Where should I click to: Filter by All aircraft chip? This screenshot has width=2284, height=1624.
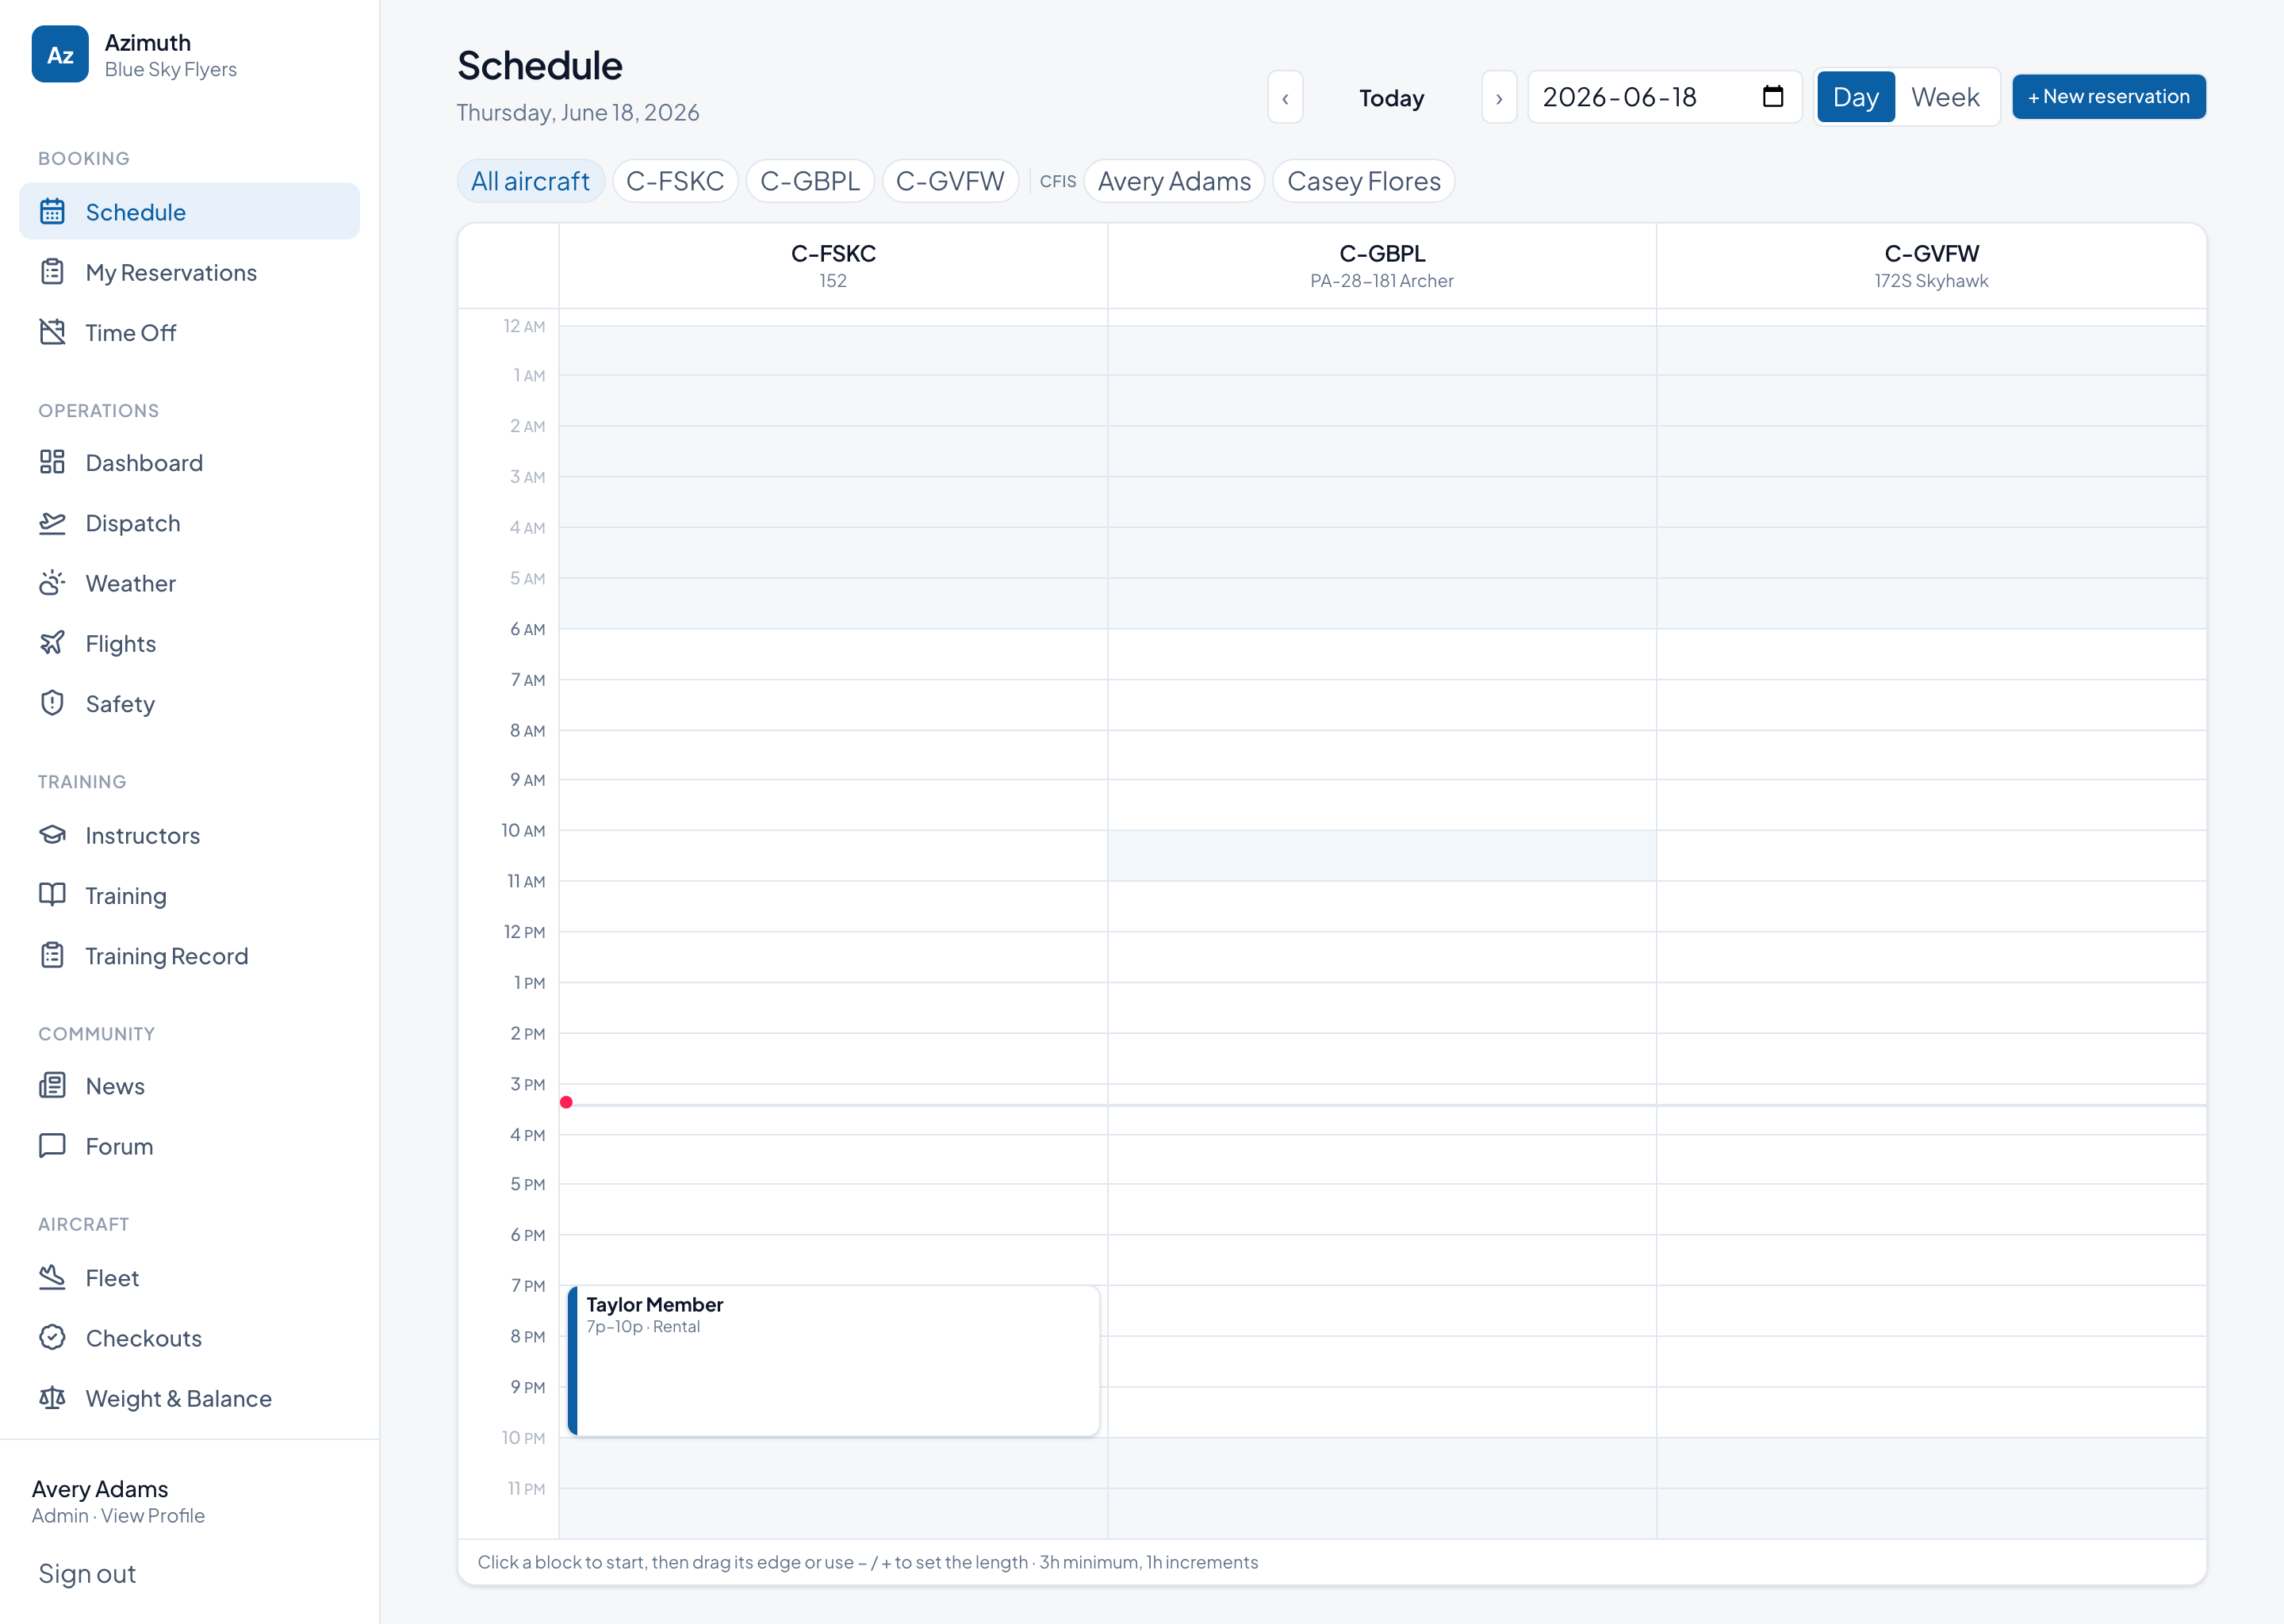pos(530,181)
